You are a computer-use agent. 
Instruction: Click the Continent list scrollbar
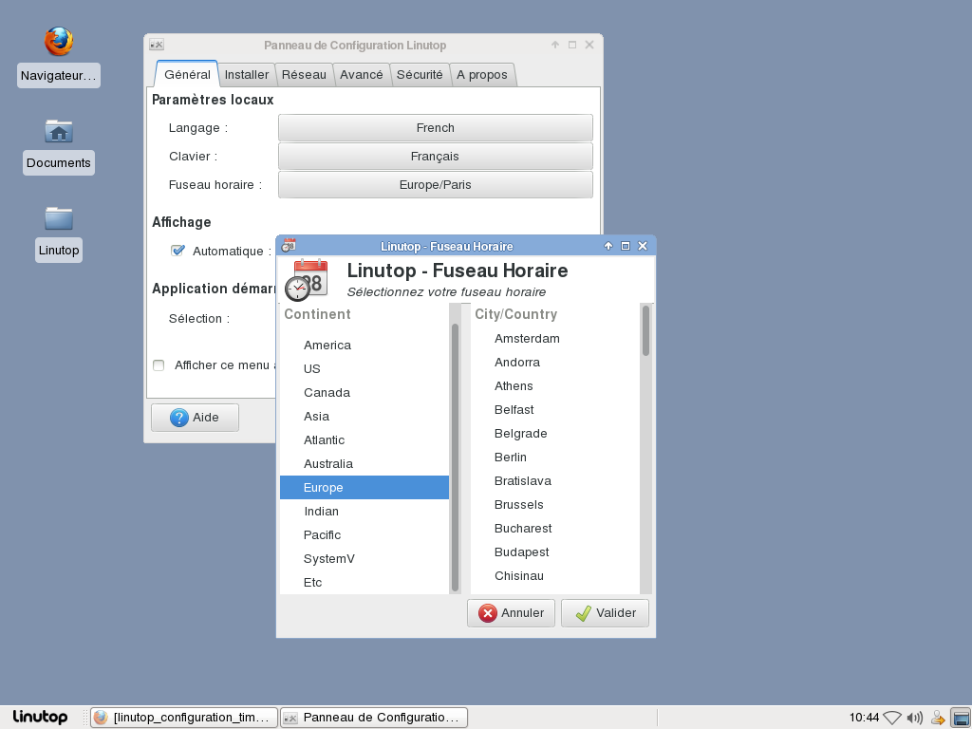tap(455, 458)
